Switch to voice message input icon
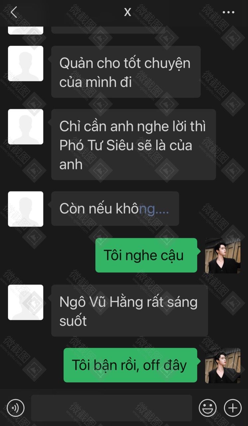This screenshot has height=426, width=248. (16, 408)
